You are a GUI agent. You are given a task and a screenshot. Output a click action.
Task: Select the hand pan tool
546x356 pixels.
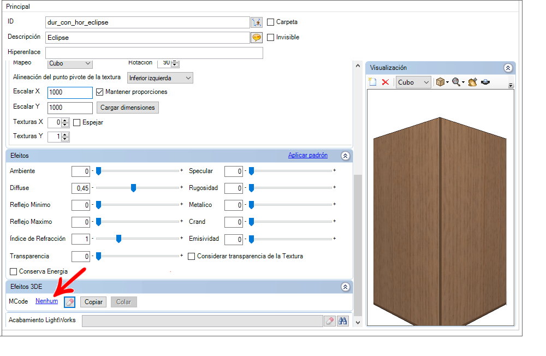point(472,82)
